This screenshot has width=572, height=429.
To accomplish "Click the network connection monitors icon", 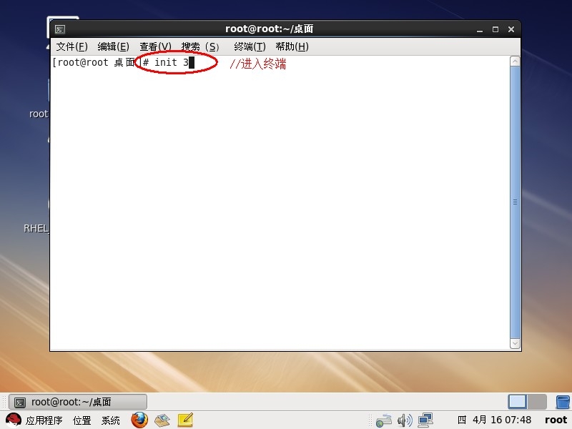I will point(425,420).
